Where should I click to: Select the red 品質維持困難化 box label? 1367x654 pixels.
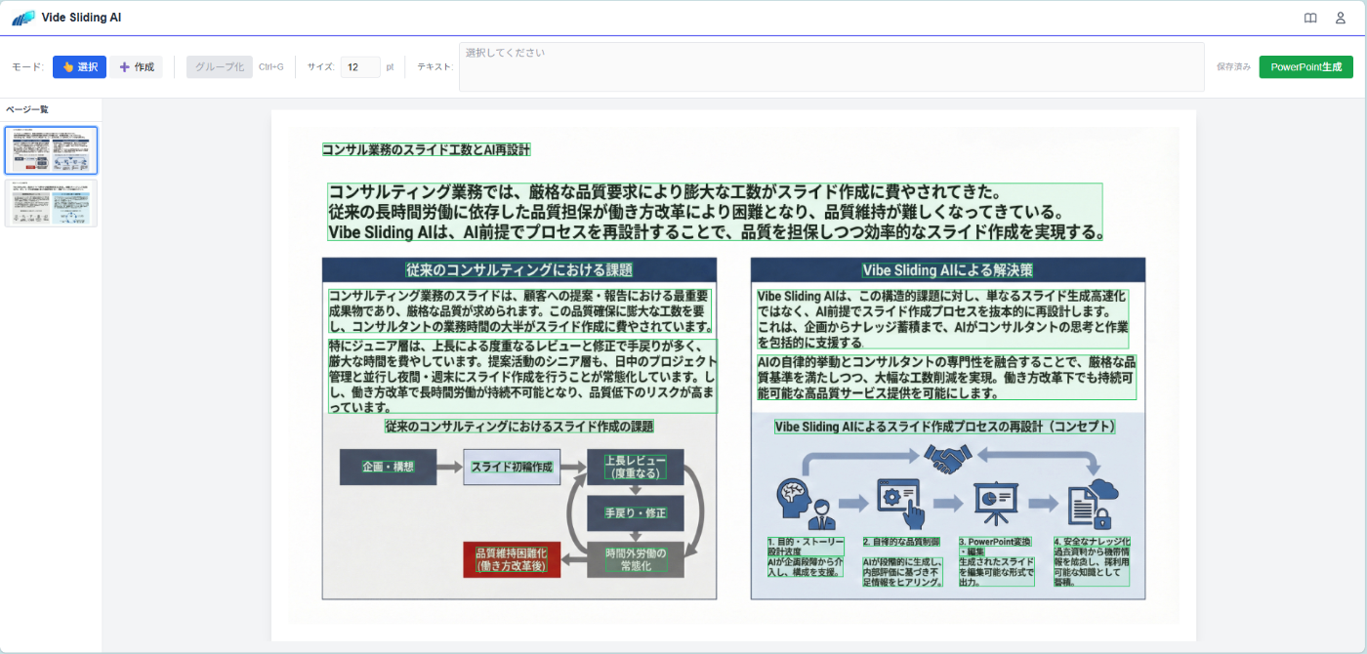click(x=512, y=559)
